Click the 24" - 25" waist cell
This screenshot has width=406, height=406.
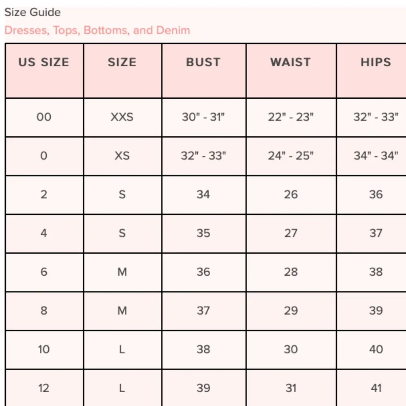(x=291, y=156)
